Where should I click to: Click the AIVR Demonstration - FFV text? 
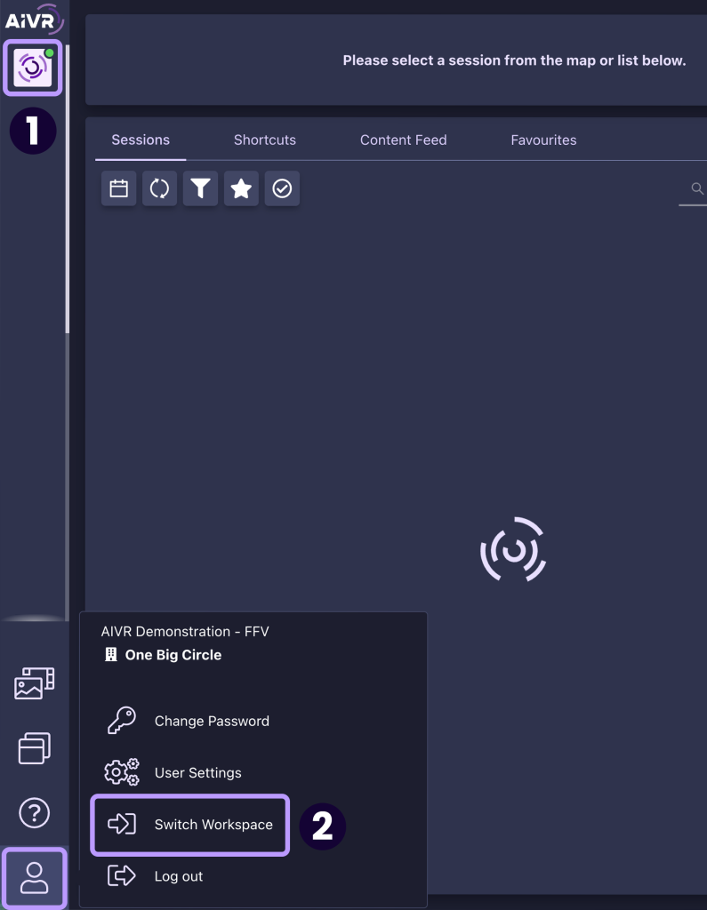click(x=185, y=632)
